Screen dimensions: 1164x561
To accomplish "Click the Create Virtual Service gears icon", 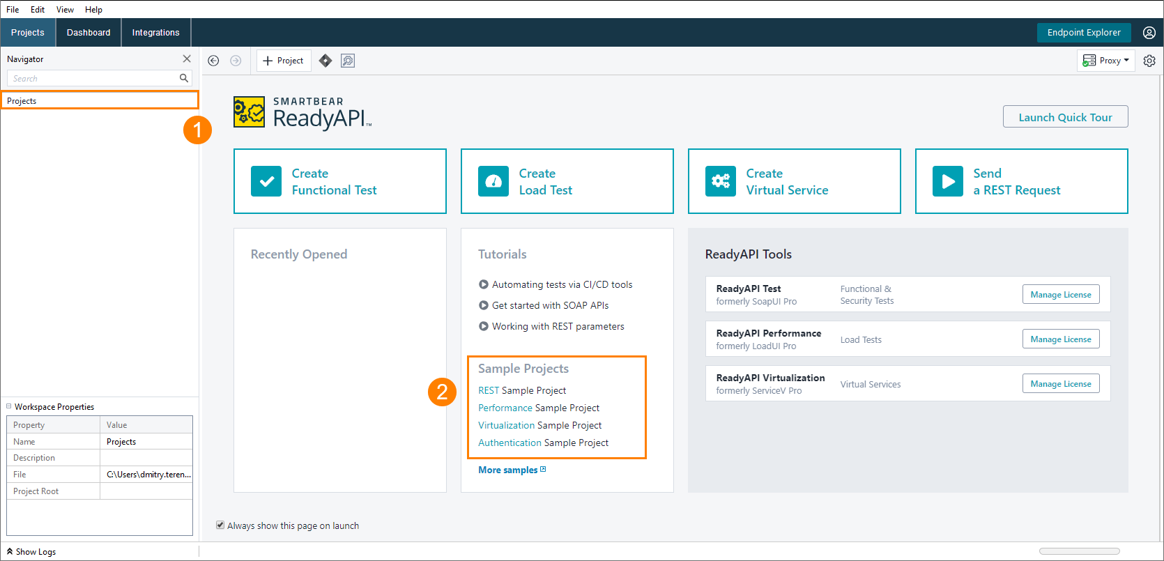I will [721, 181].
